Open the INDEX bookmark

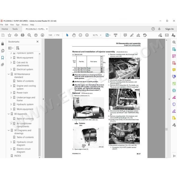click(x=17, y=156)
